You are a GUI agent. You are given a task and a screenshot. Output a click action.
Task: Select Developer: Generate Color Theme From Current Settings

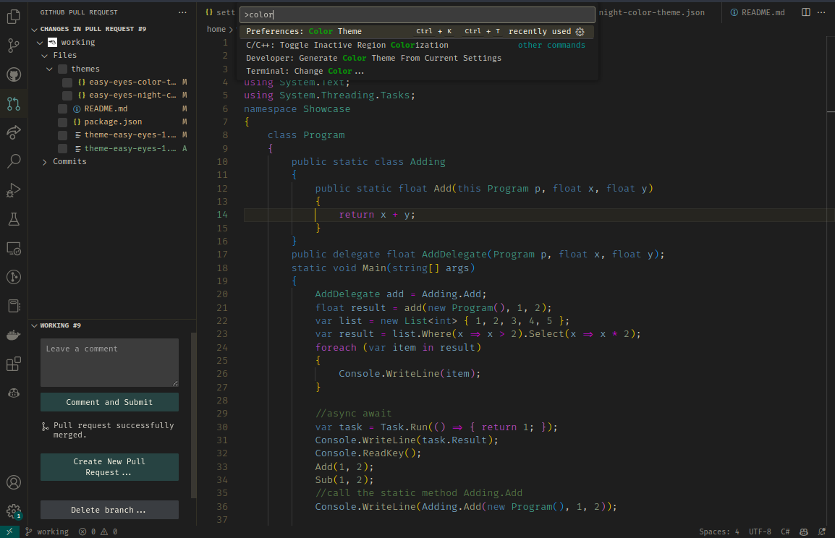tap(417, 58)
